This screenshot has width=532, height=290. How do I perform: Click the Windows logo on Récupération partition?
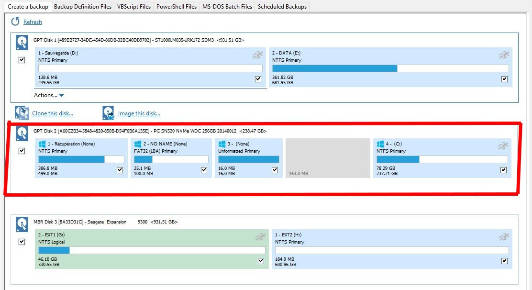(x=42, y=144)
